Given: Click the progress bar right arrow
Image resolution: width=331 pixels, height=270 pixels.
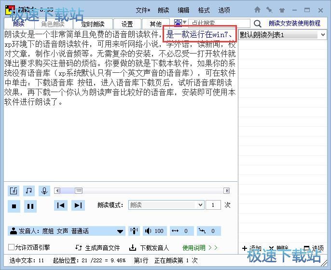Looking at the screenshot, I should [x=227, y=191].
